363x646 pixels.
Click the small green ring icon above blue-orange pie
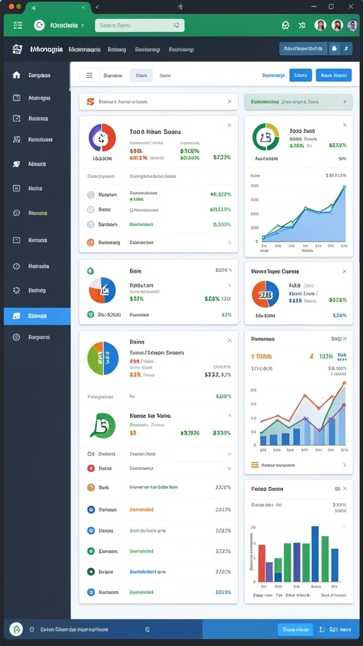pos(91,271)
